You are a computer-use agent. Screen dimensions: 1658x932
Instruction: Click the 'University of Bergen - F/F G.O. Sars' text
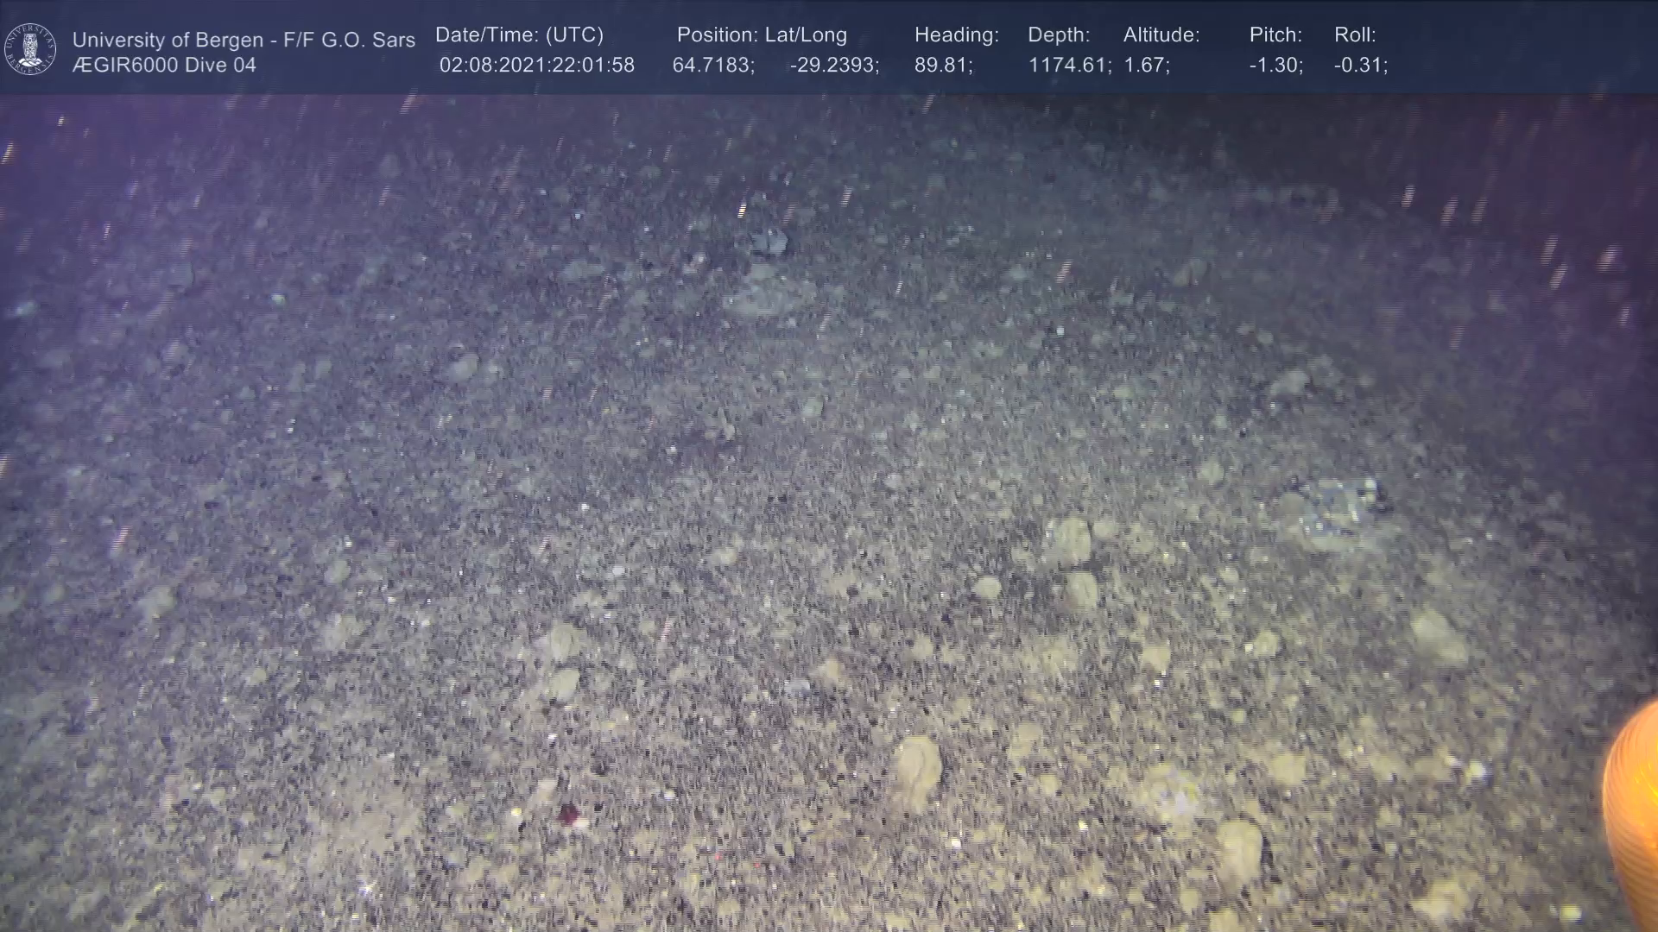point(244,40)
